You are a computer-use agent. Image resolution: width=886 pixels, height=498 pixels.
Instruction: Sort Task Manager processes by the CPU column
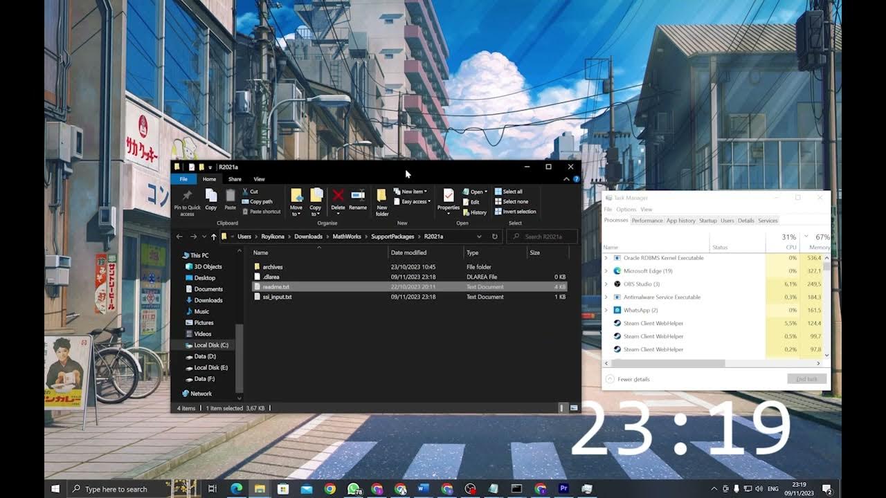coord(784,241)
